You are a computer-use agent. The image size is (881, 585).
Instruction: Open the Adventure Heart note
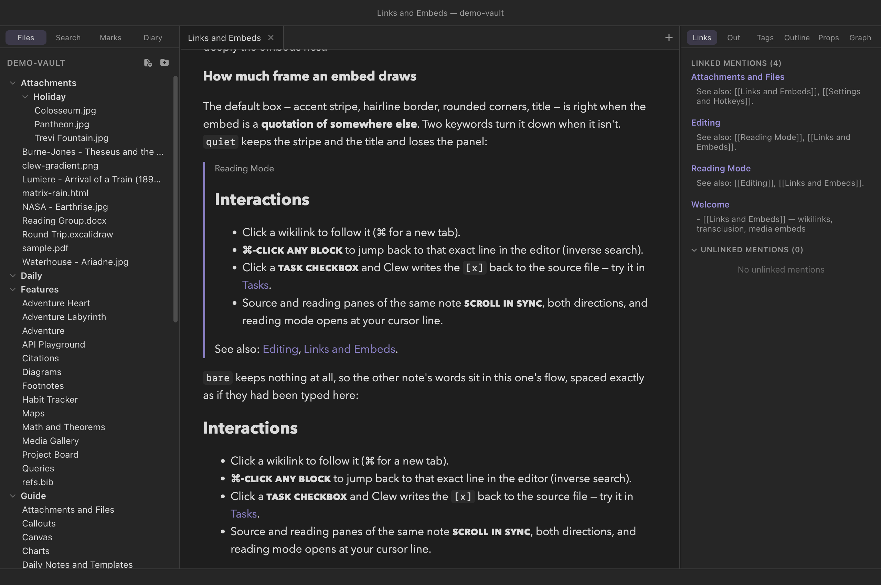coord(56,303)
